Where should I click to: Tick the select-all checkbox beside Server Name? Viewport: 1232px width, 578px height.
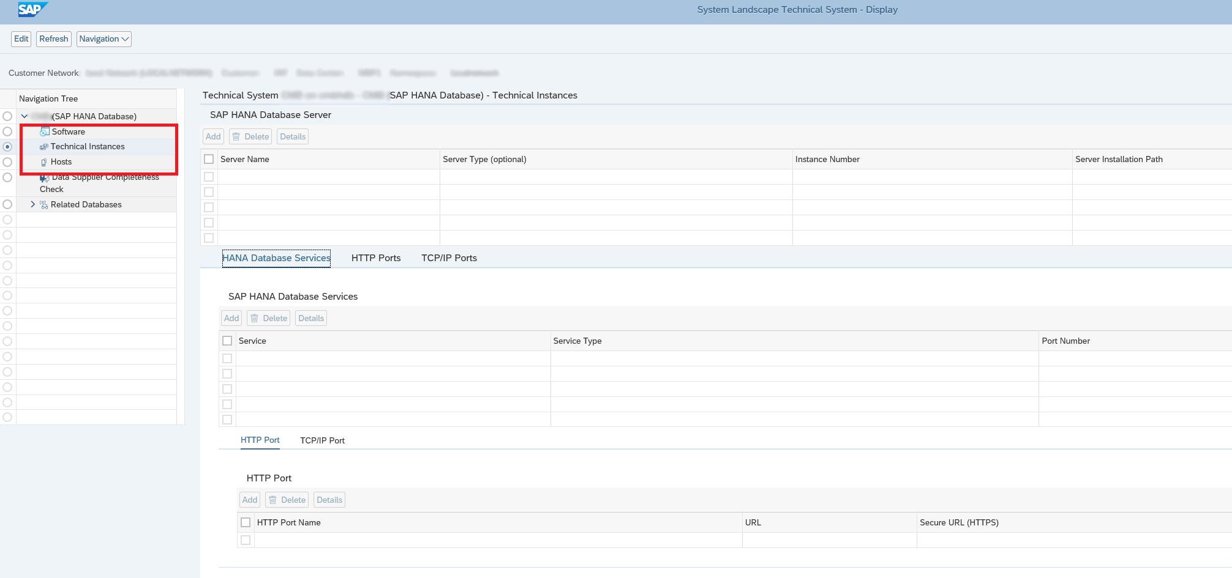click(209, 159)
